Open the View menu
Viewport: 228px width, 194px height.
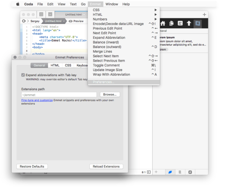point(62,4)
